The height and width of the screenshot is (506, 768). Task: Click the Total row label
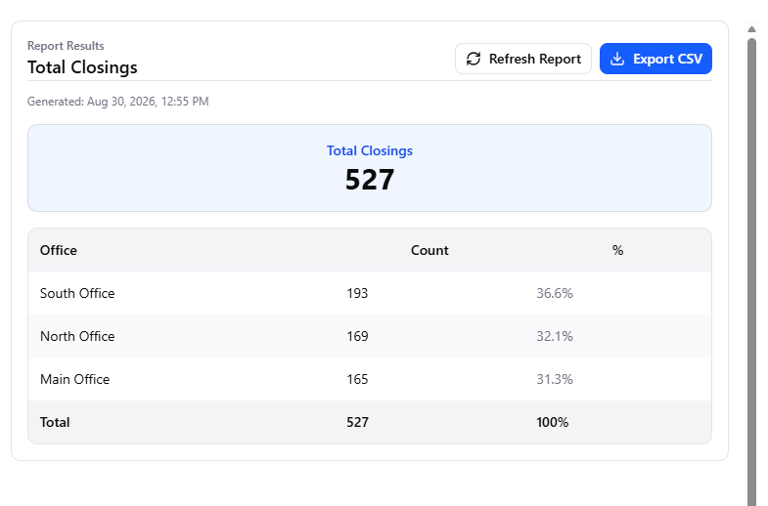pos(55,422)
